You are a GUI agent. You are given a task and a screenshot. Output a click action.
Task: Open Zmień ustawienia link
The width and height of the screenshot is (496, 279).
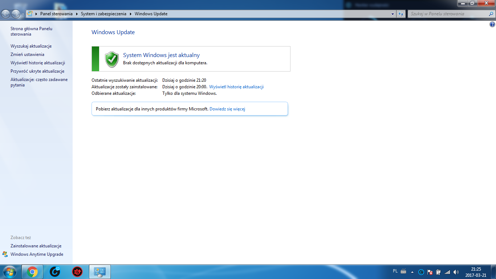28,54
